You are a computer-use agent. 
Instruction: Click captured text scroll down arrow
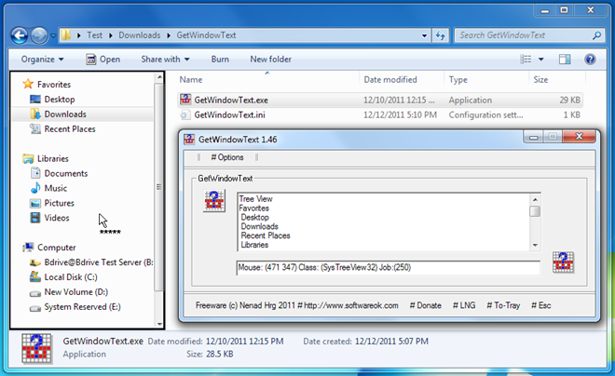(535, 245)
